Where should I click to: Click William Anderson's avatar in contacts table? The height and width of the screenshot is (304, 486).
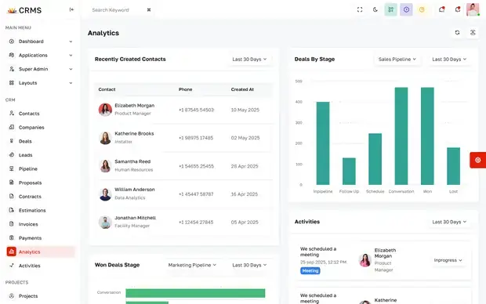coord(105,194)
